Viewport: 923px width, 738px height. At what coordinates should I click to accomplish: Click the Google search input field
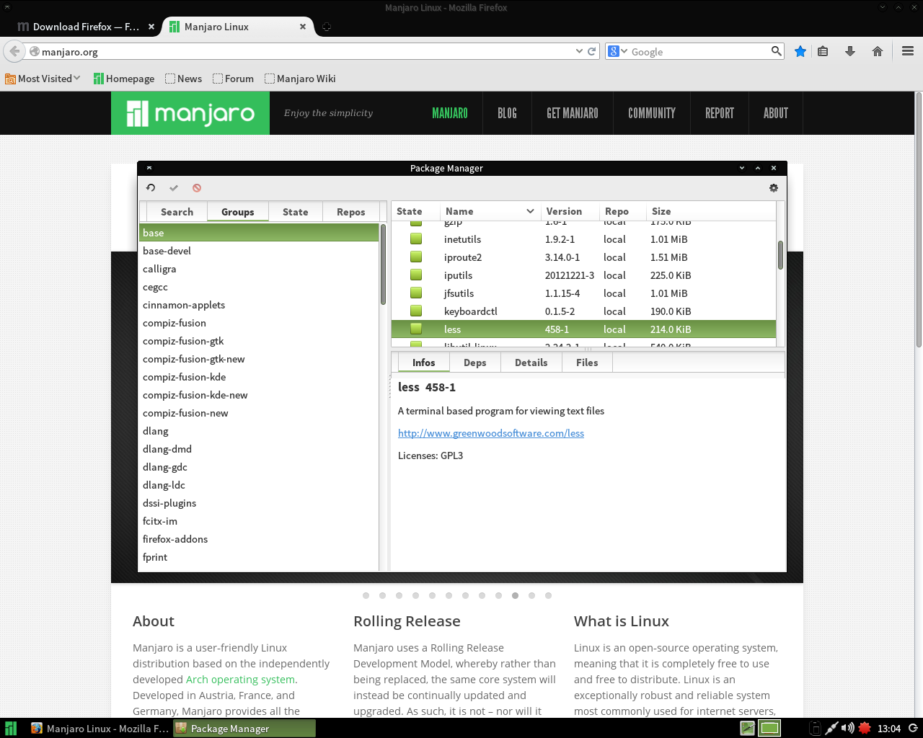click(x=699, y=51)
